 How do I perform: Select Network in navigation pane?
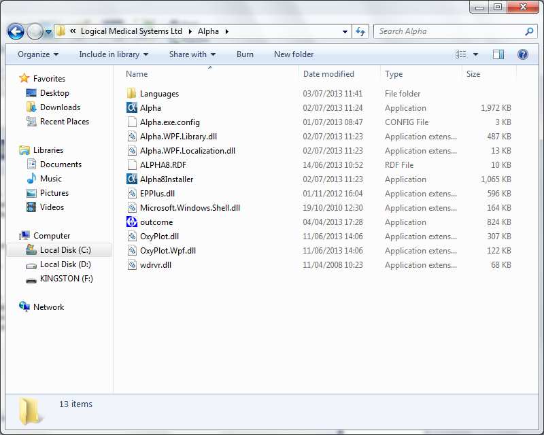(x=48, y=307)
